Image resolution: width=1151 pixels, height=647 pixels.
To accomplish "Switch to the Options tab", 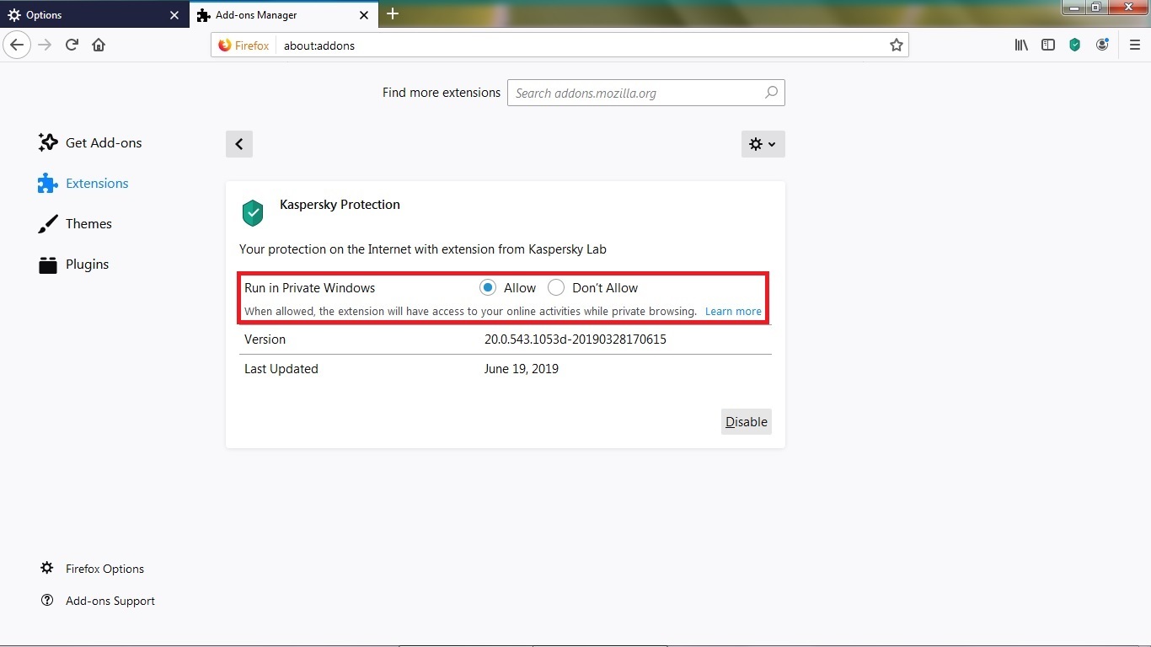I will point(94,14).
